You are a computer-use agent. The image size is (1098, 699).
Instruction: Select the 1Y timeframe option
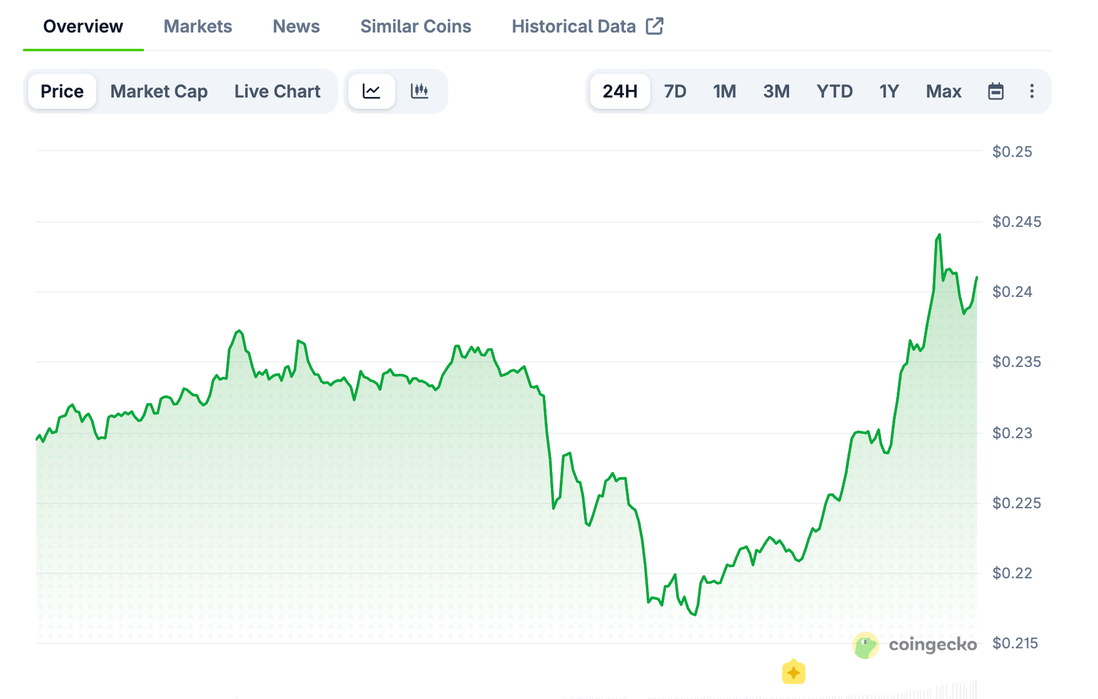(x=889, y=91)
